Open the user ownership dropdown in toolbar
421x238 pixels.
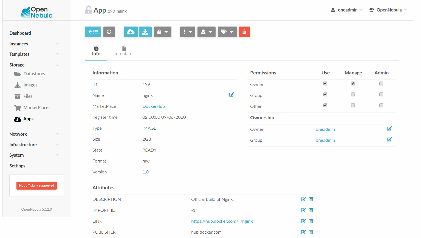coord(207,32)
